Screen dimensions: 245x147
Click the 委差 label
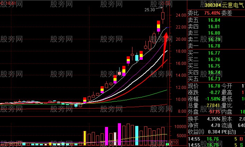(x=227, y=13)
